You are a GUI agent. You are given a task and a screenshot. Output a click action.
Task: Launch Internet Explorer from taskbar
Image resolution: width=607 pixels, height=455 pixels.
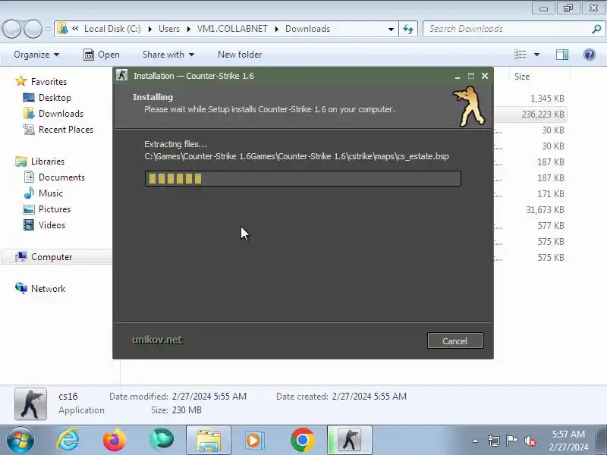coord(68,440)
